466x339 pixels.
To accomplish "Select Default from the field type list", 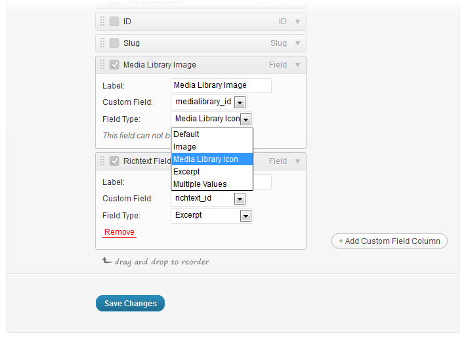I will click(212, 134).
